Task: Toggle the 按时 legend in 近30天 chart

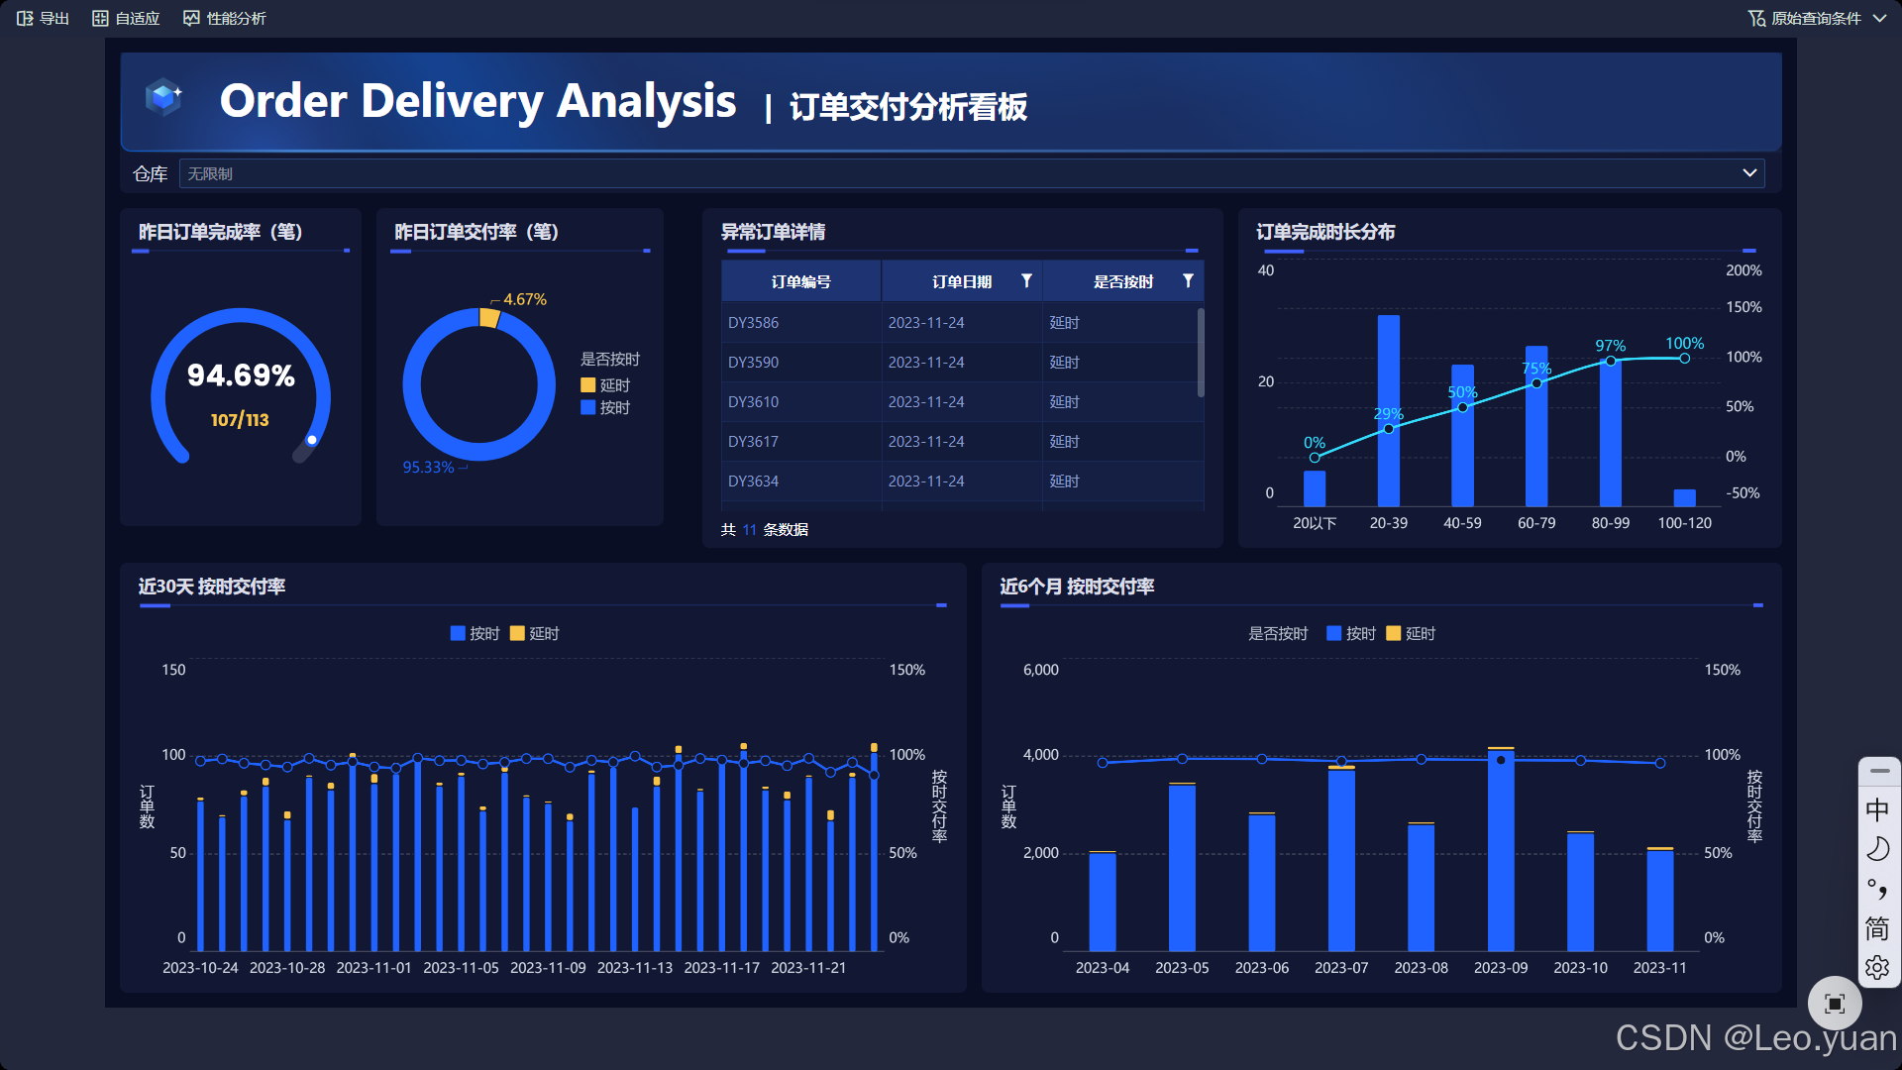Action: 475,633
